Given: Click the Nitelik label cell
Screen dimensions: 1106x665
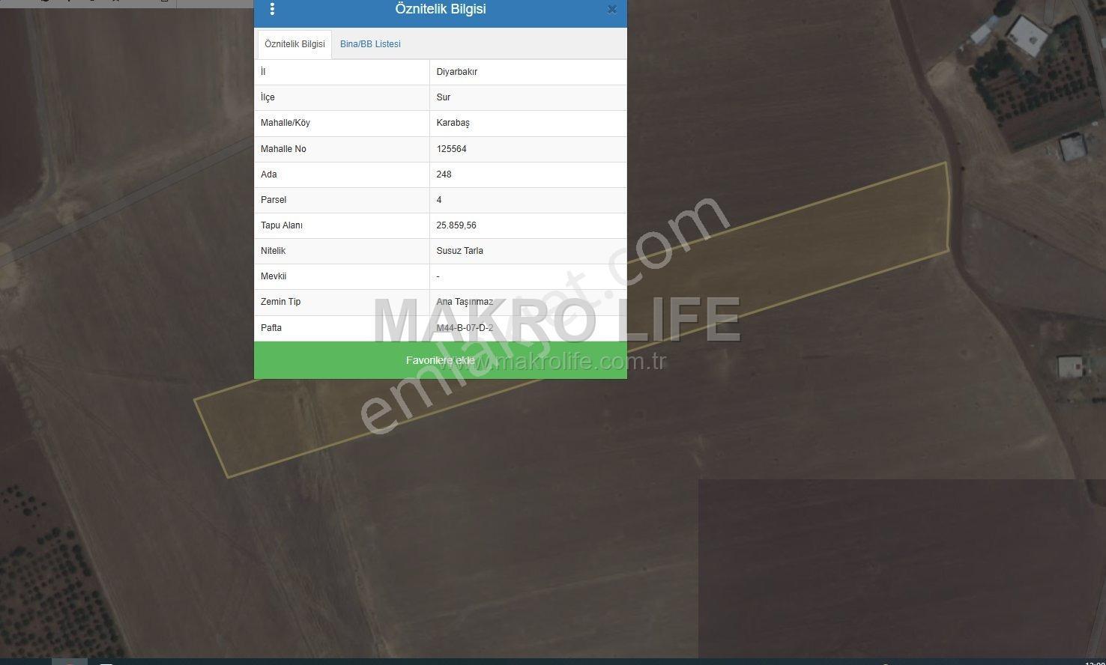Looking at the screenshot, I should point(342,251).
